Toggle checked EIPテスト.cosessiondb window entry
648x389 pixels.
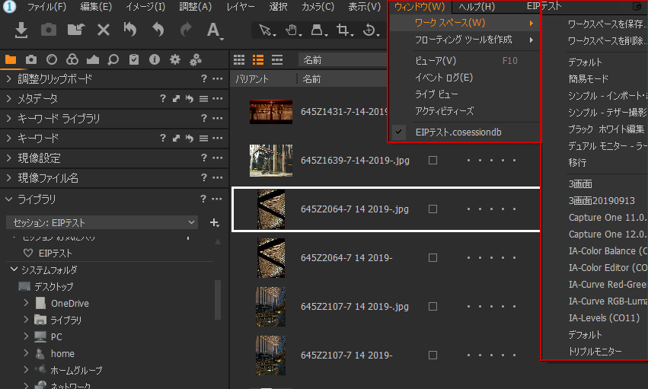click(x=464, y=132)
